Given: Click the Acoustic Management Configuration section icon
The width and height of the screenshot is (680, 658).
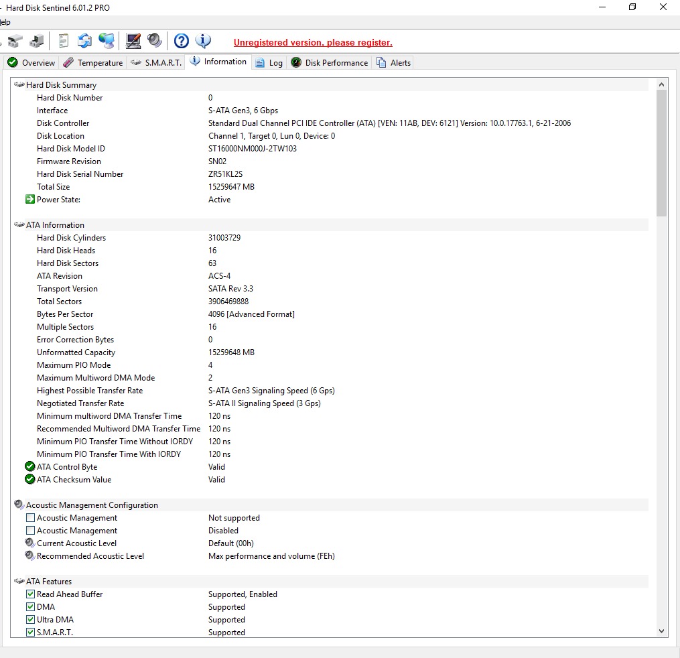Looking at the screenshot, I should pyautogui.click(x=19, y=505).
